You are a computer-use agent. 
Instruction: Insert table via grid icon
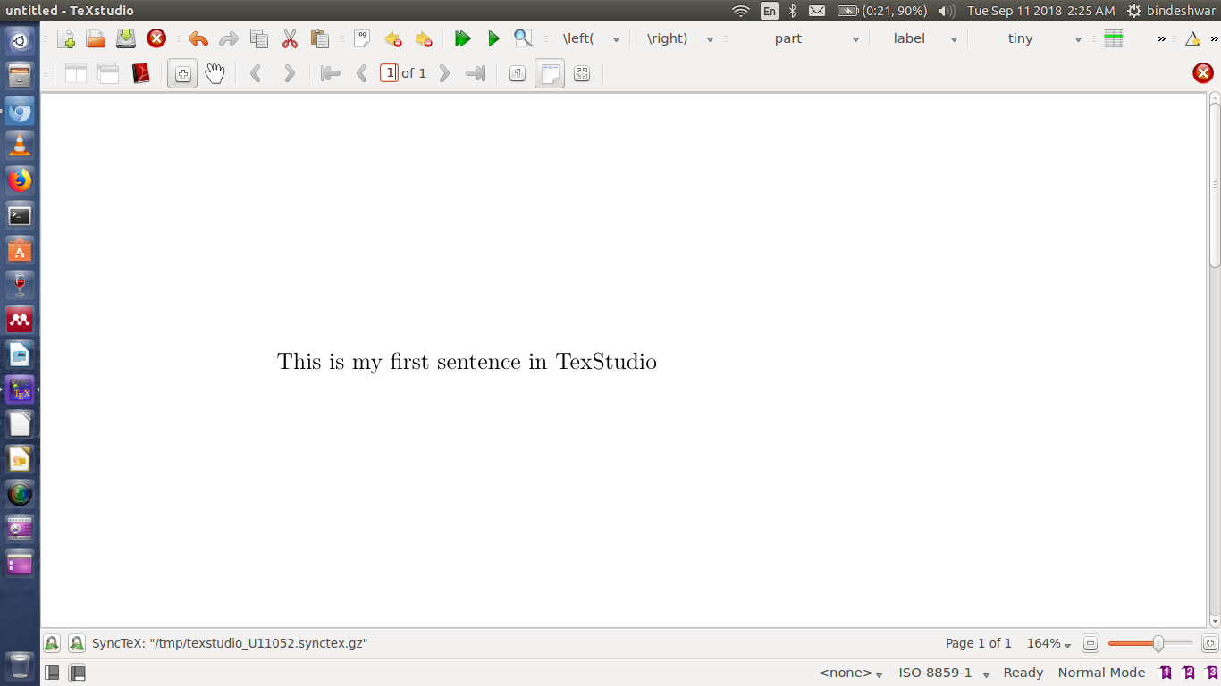(x=1114, y=38)
